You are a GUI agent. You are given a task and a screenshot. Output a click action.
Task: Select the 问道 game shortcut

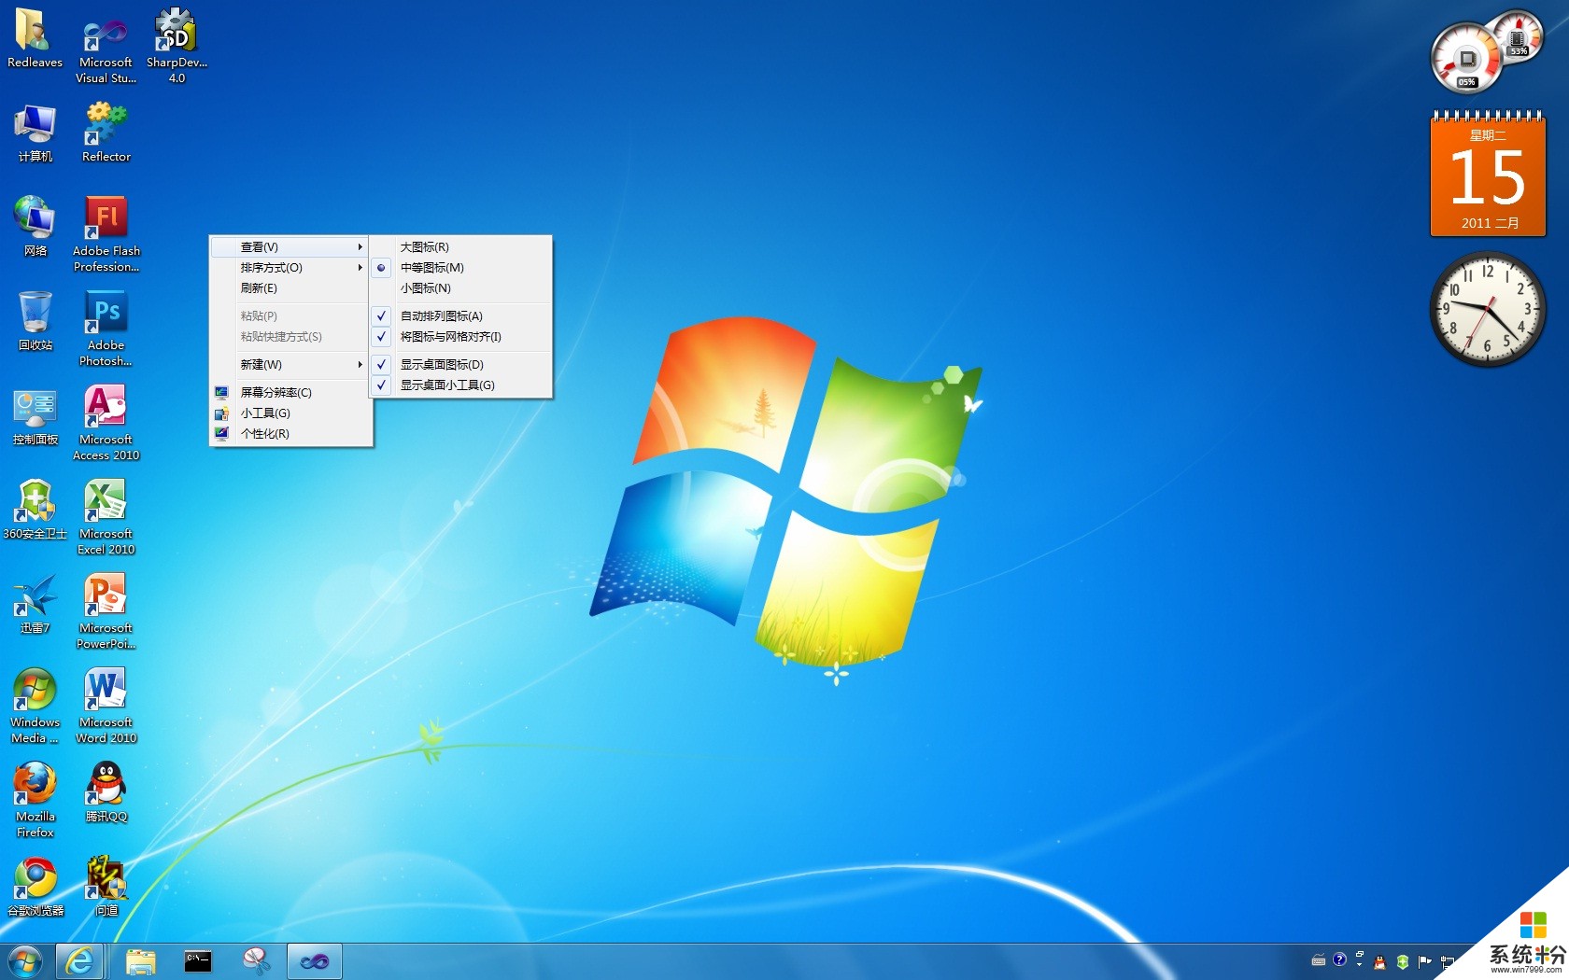(106, 888)
